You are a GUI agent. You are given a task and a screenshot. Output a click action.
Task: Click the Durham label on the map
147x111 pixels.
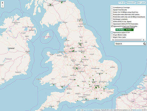tap(80, 26)
